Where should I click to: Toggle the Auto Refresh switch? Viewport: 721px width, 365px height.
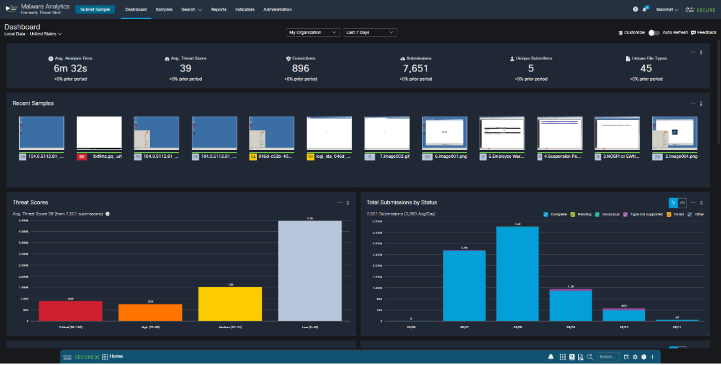[653, 33]
